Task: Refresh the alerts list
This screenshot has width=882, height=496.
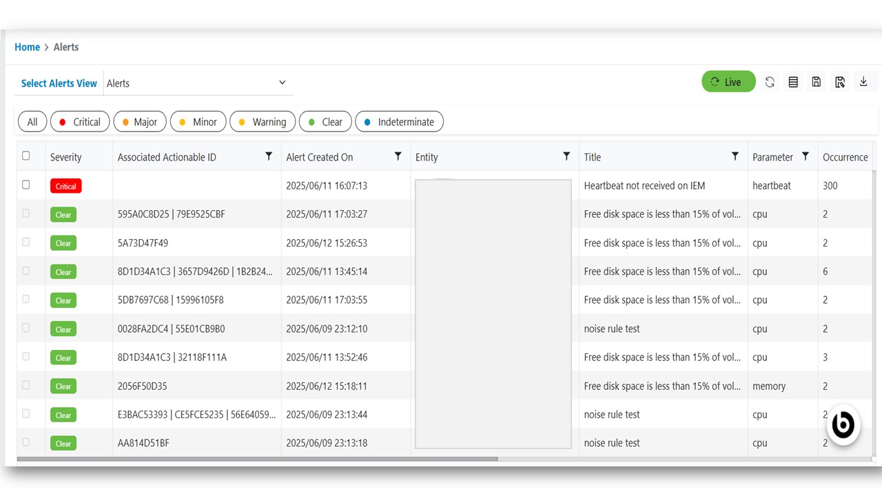Action: [x=770, y=82]
